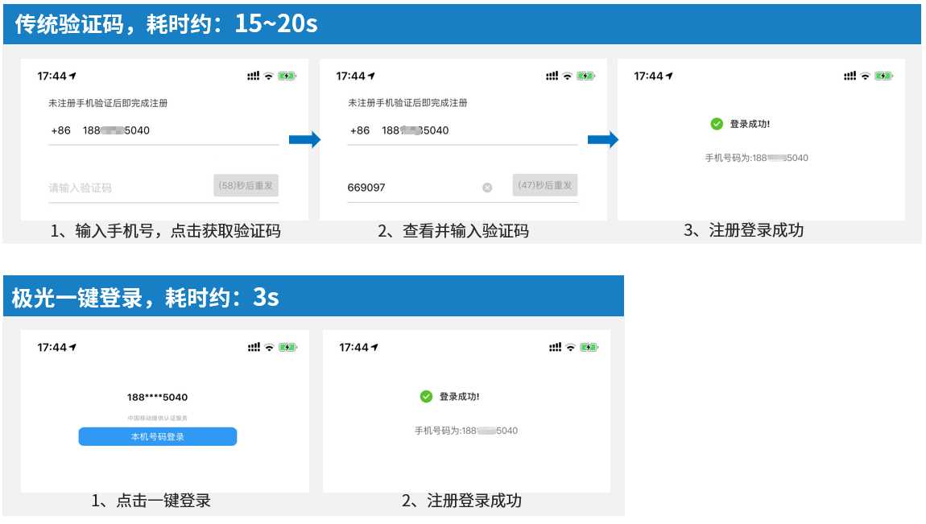Click the Wi-Fi icon in one-key login success screen
Viewport: 926px width, 524px height.
coord(570,347)
